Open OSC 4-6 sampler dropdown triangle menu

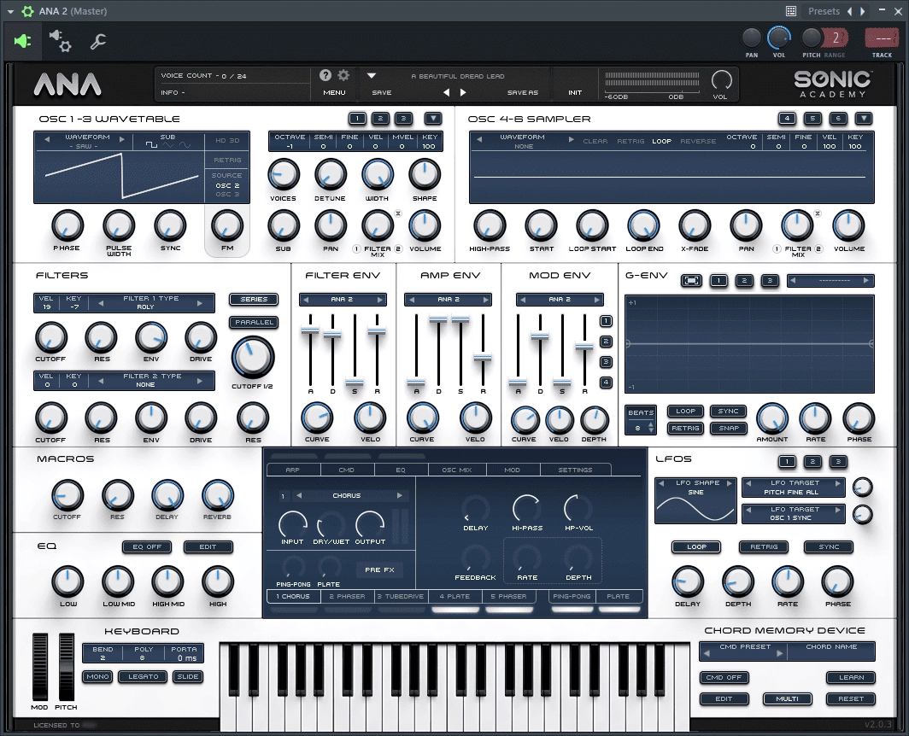pos(863,118)
